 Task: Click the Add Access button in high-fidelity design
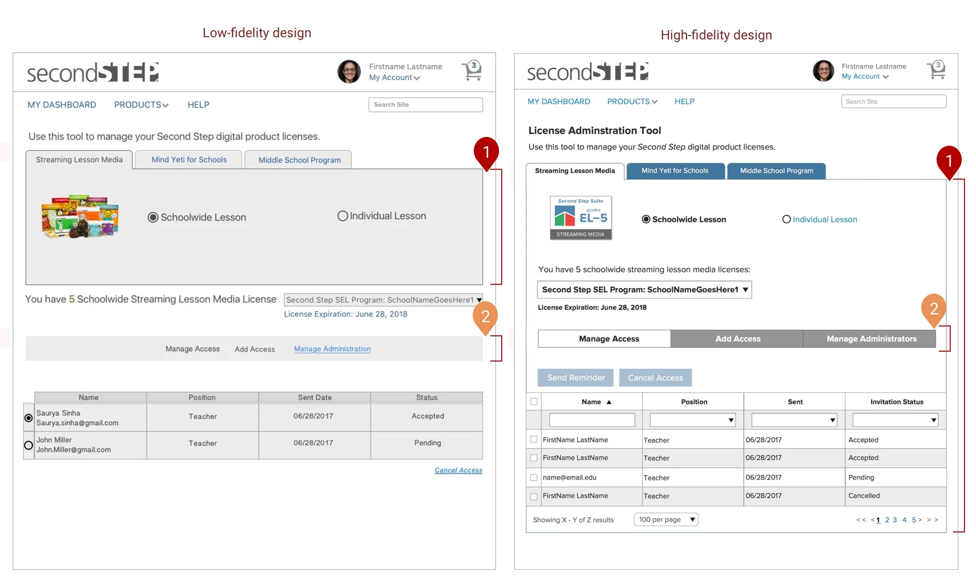pyautogui.click(x=737, y=339)
